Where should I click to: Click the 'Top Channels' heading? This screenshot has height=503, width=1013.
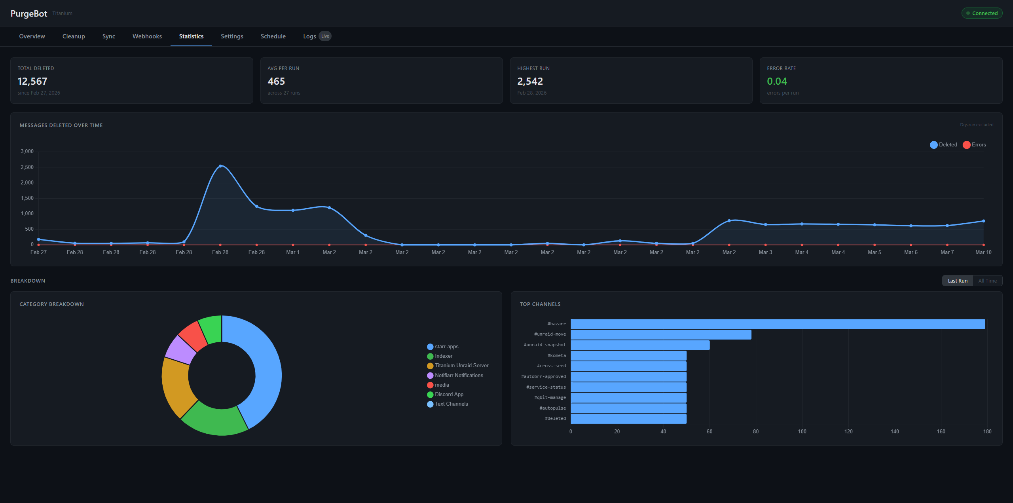(x=540, y=304)
